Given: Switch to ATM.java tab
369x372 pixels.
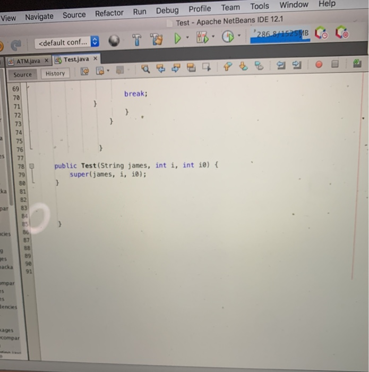Looking at the screenshot, I should (28, 62).
